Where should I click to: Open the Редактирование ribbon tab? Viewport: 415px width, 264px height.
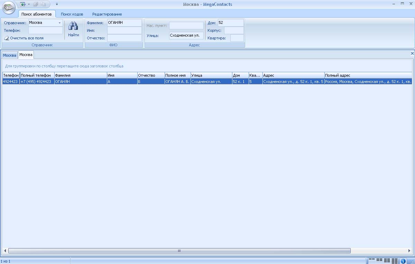coord(107,14)
